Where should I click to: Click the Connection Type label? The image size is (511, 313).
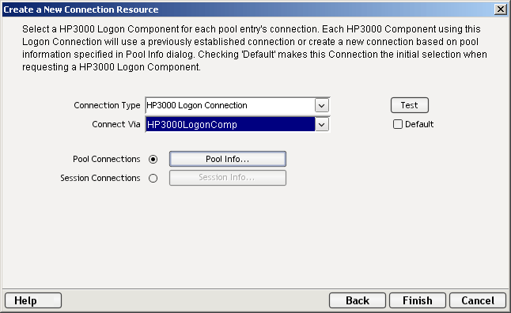pyautogui.click(x=107, y=106)
